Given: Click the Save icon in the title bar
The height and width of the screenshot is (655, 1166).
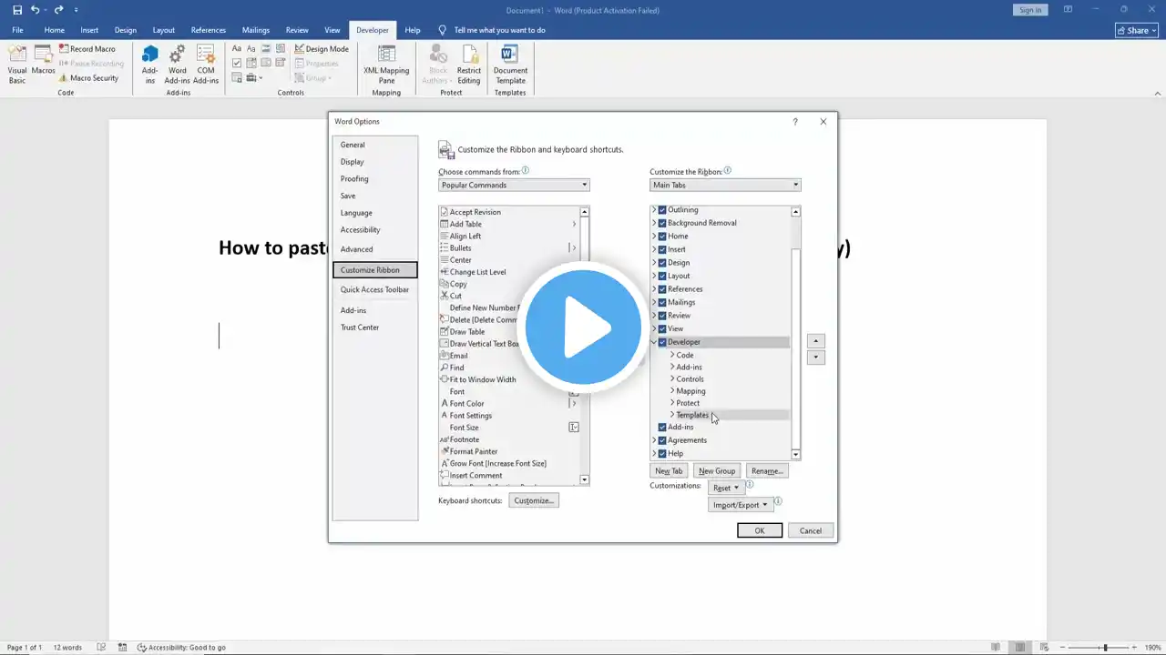Looking at the screenshot, I should coord(17,10).
